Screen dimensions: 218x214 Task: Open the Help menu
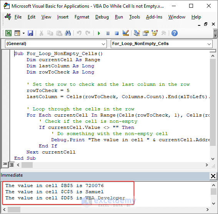[196, 17]
